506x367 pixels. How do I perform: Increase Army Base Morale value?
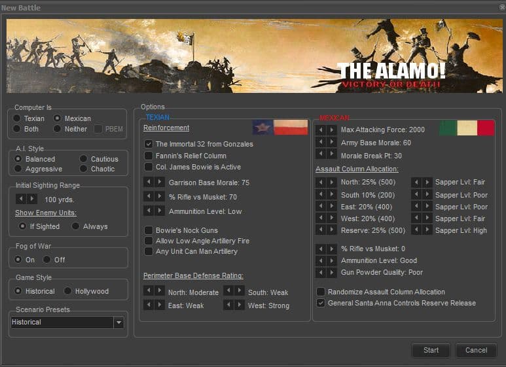pos(332,142)
